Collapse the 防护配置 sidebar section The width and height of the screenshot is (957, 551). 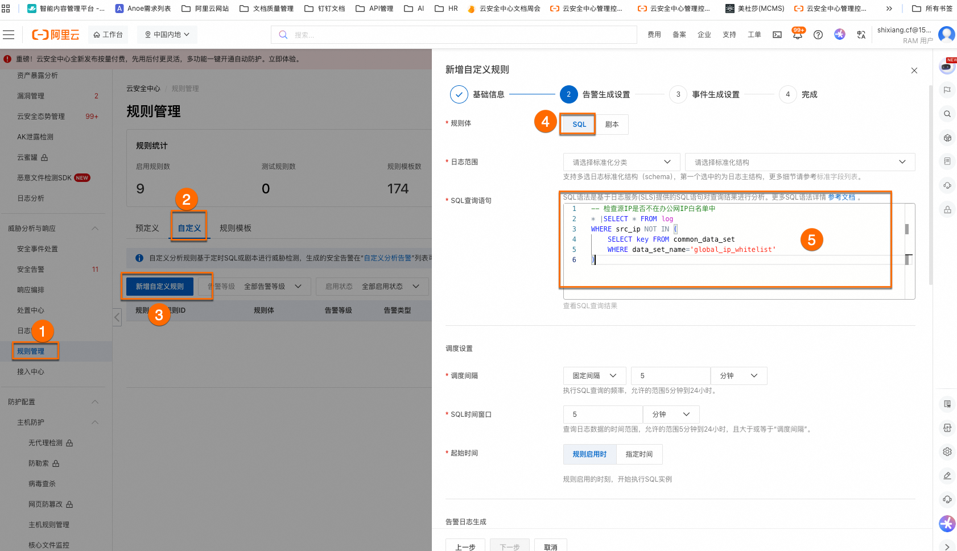95,402
